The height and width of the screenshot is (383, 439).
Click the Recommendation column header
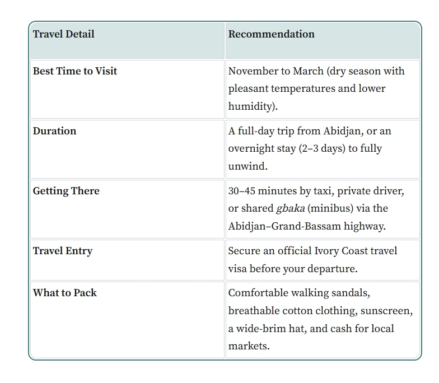coord(271,34)
